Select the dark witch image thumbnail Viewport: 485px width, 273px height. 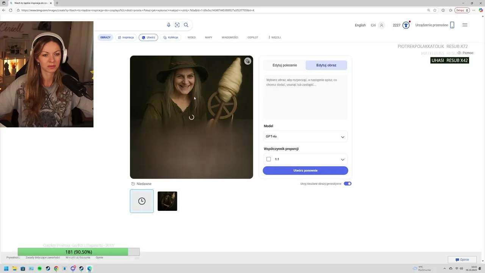tap(167, 201)
